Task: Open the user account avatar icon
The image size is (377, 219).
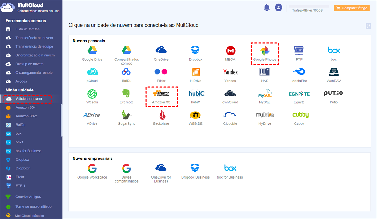Action: pyautogui.click(x=278, y=8)
